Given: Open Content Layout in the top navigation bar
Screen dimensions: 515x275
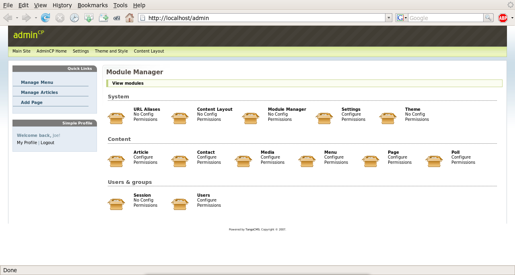Looking at the screenshot, I should coord(149,51).
